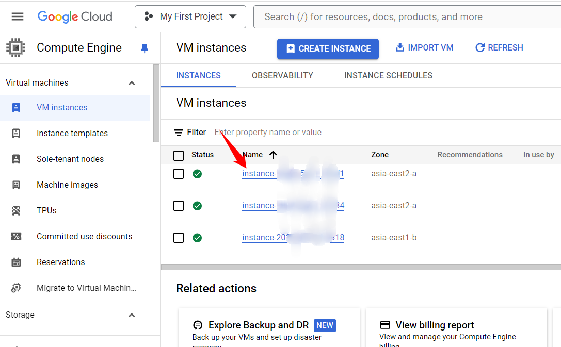Click the Filter icon
The width and height of the screenshot is (561, 347).
(x=179, y=133)
